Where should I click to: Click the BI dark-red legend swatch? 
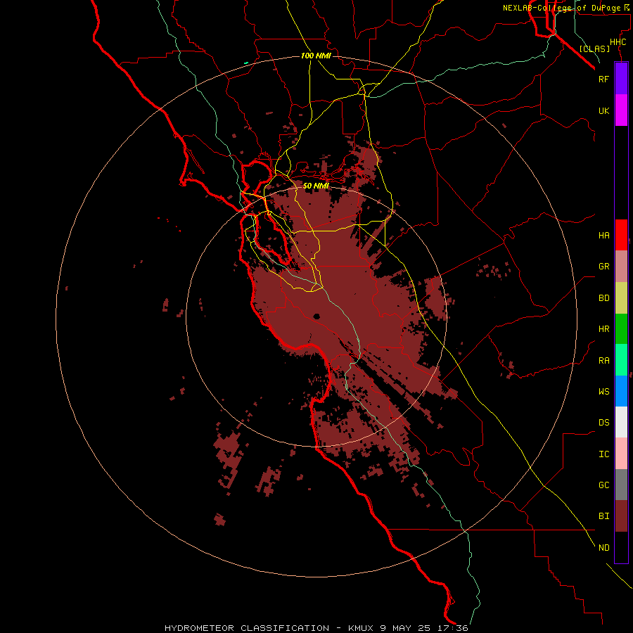(621, 516)
